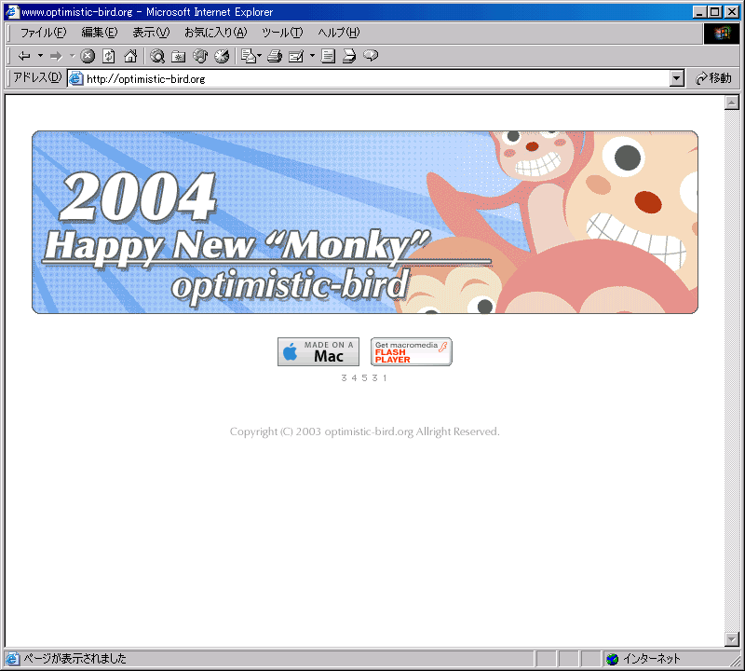The image size is (745, 671).
Task: Click the Discuss toolbar icon
Action: point(328,56)
